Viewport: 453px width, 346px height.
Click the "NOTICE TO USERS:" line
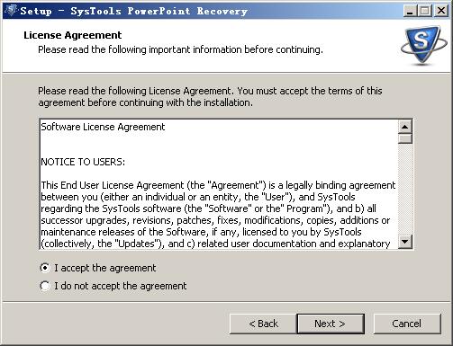[x=83, y=162]
